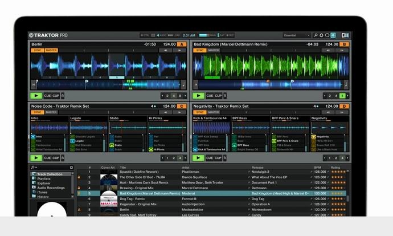Viewport: 393px width, 236px height.
Task: Open deck letter C focus menu
Action: tap(182, 106)
